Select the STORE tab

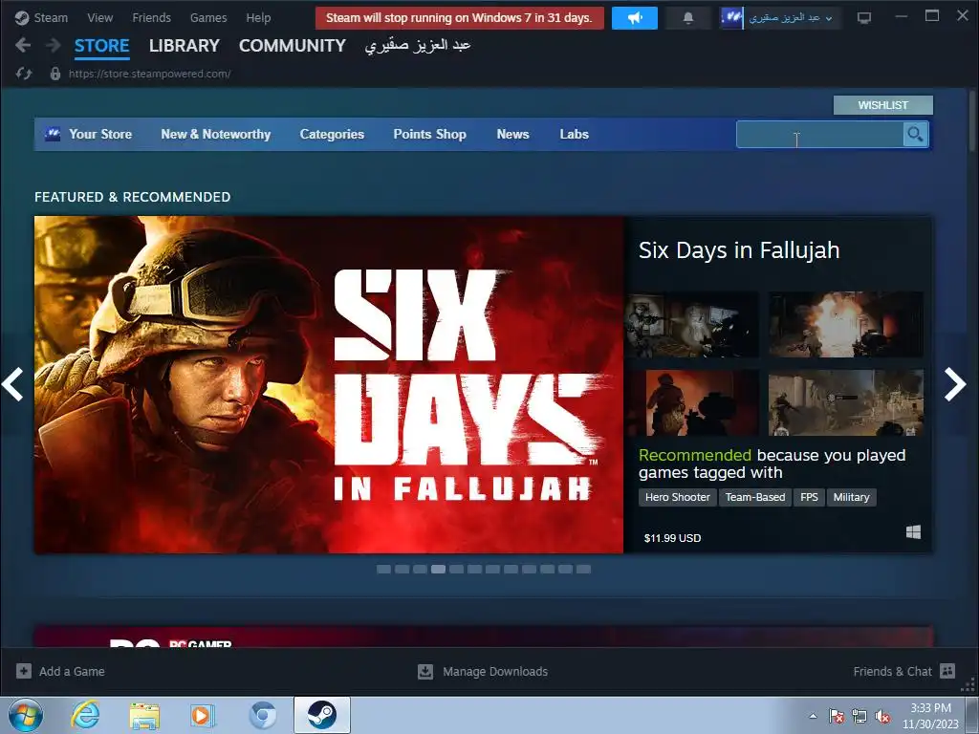pos(101,46)
